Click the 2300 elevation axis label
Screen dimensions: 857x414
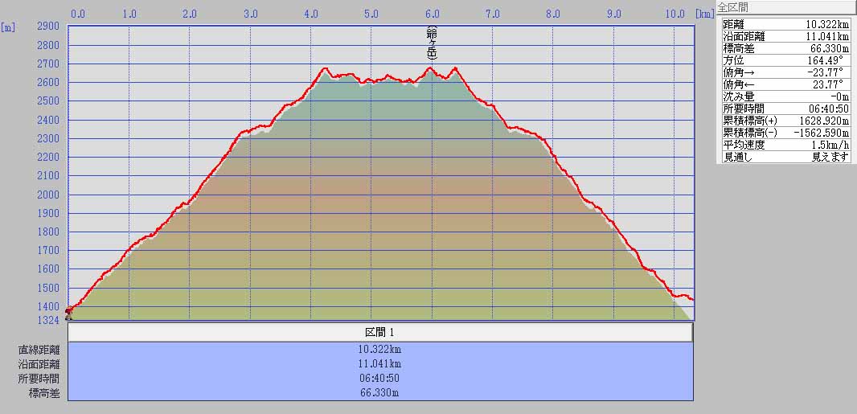(x=48, y=138)
